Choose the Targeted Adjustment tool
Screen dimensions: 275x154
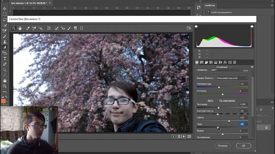(41, 28)
